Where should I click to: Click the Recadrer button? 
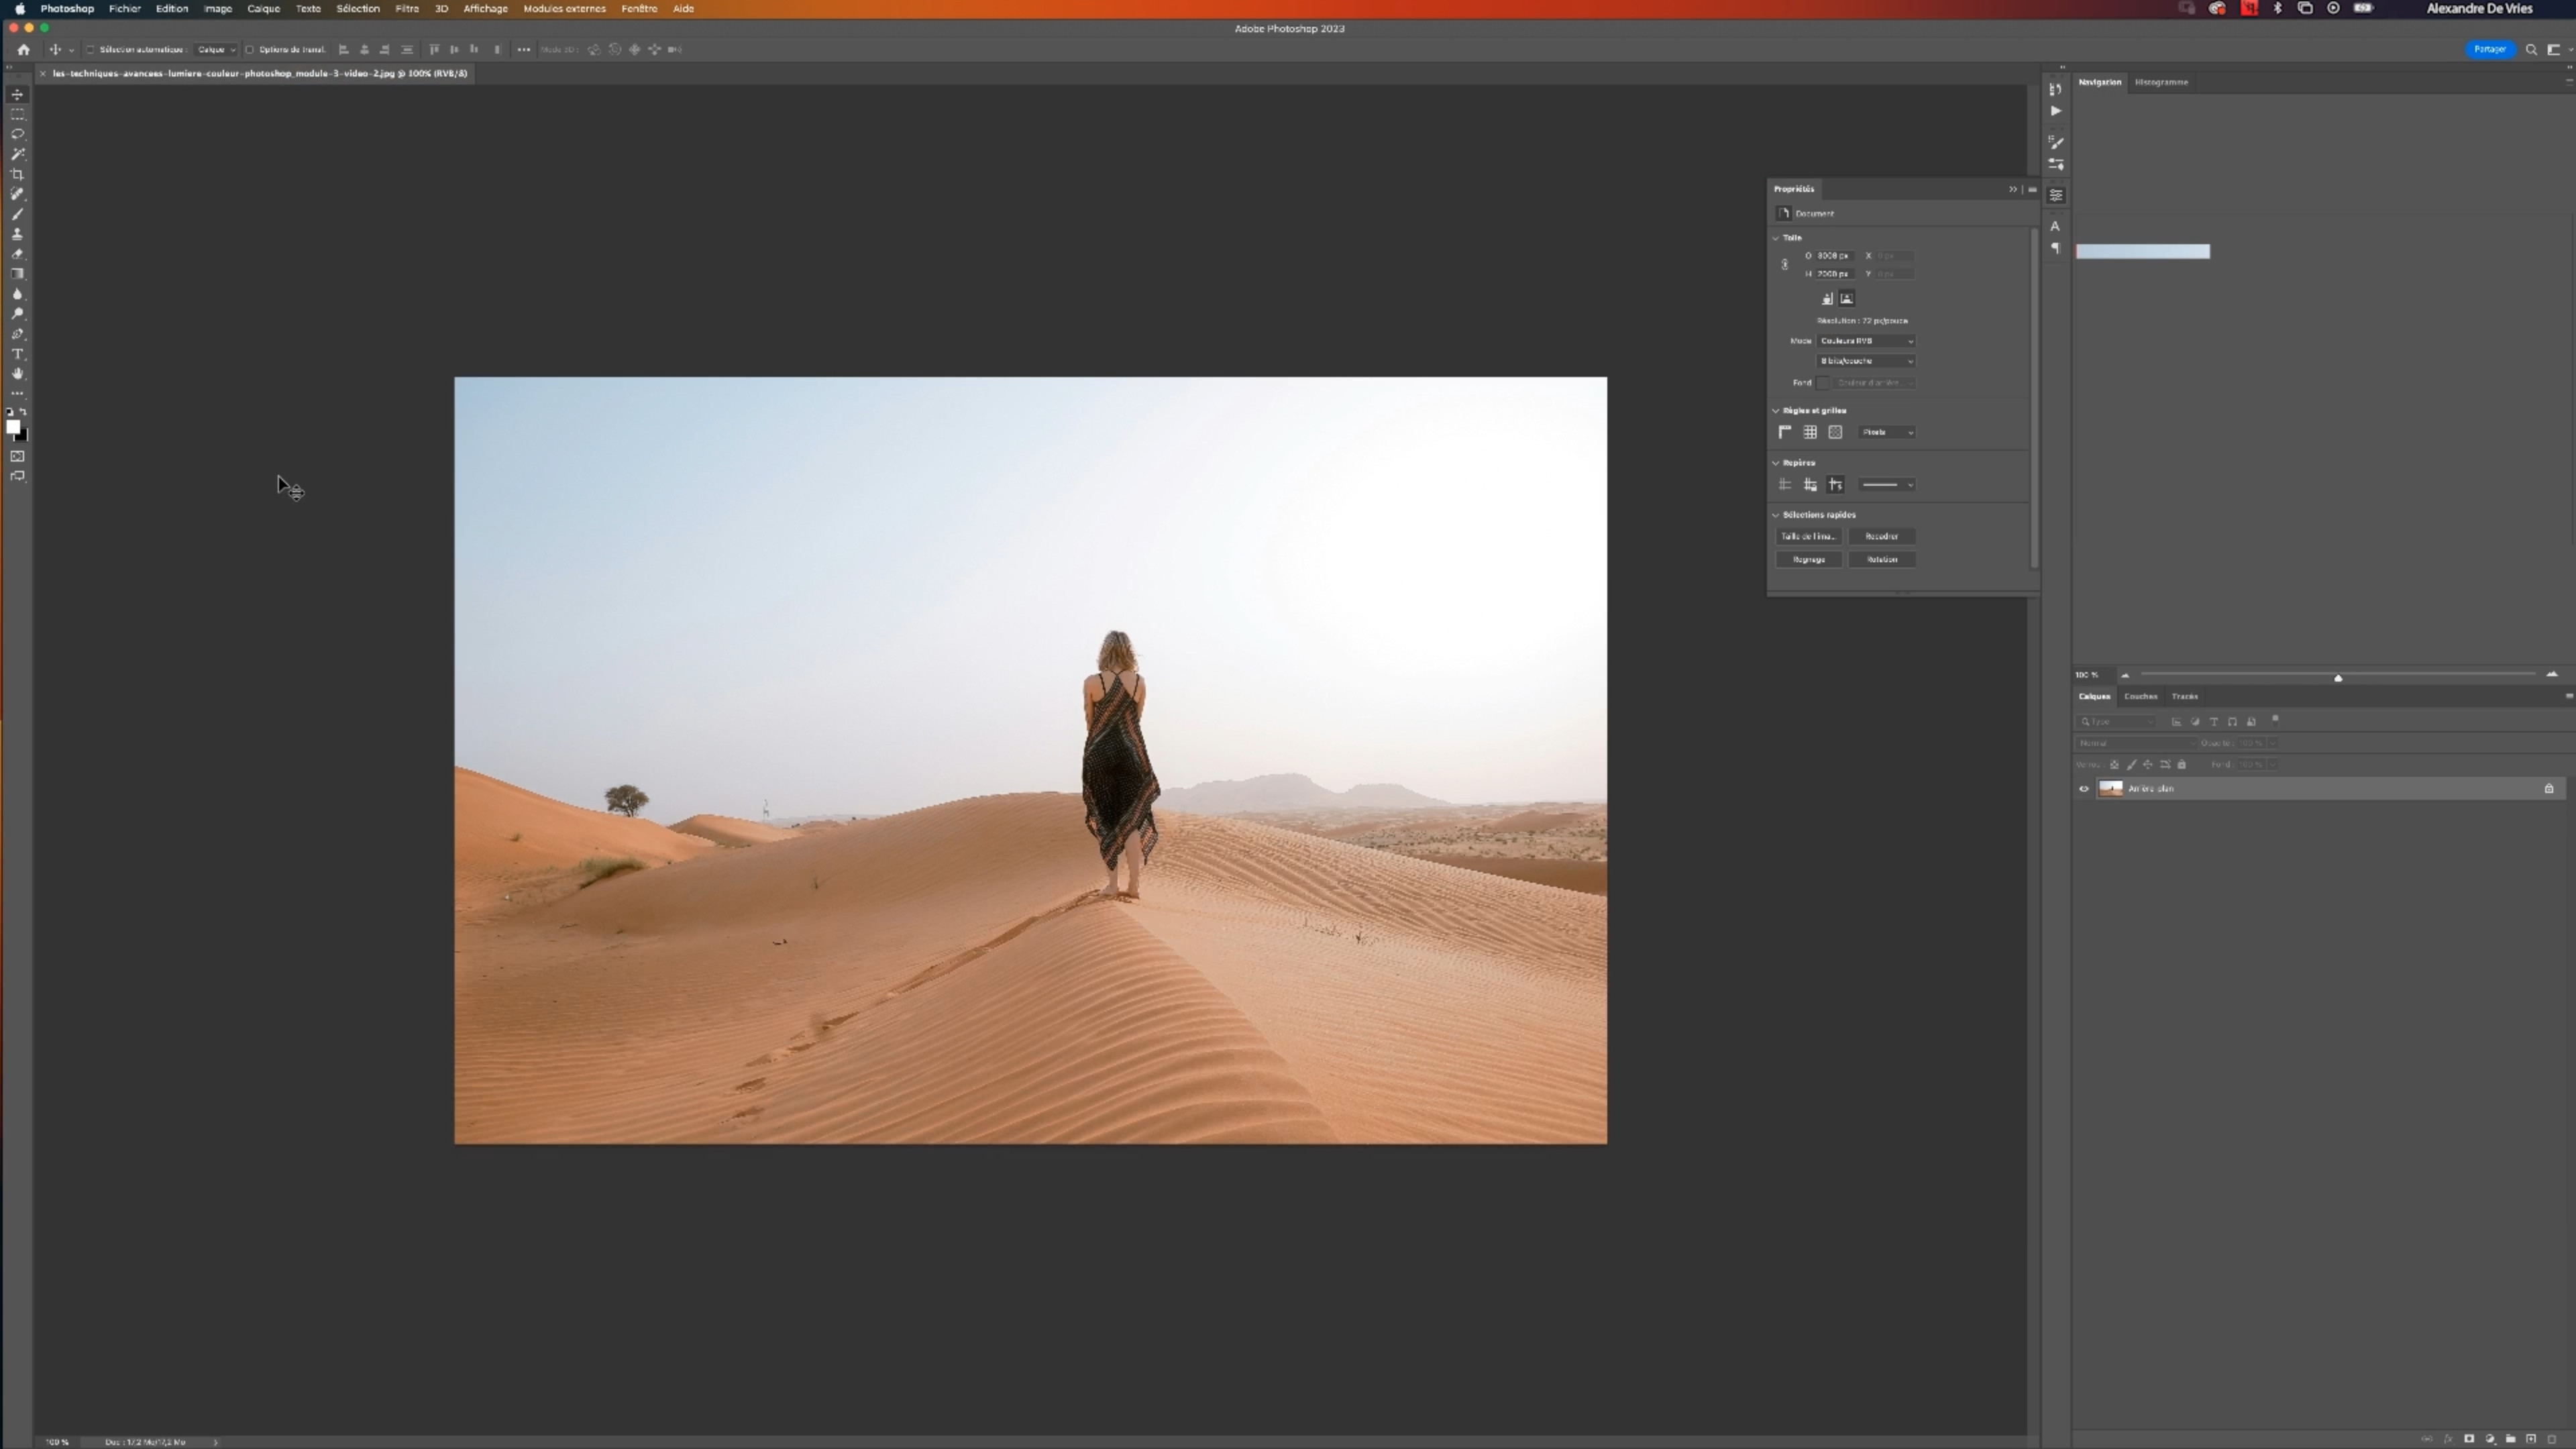[1881, 536]
